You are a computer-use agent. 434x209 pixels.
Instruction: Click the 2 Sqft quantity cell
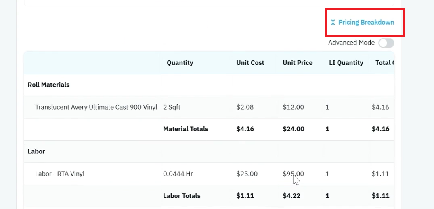[x=172, y=107]
